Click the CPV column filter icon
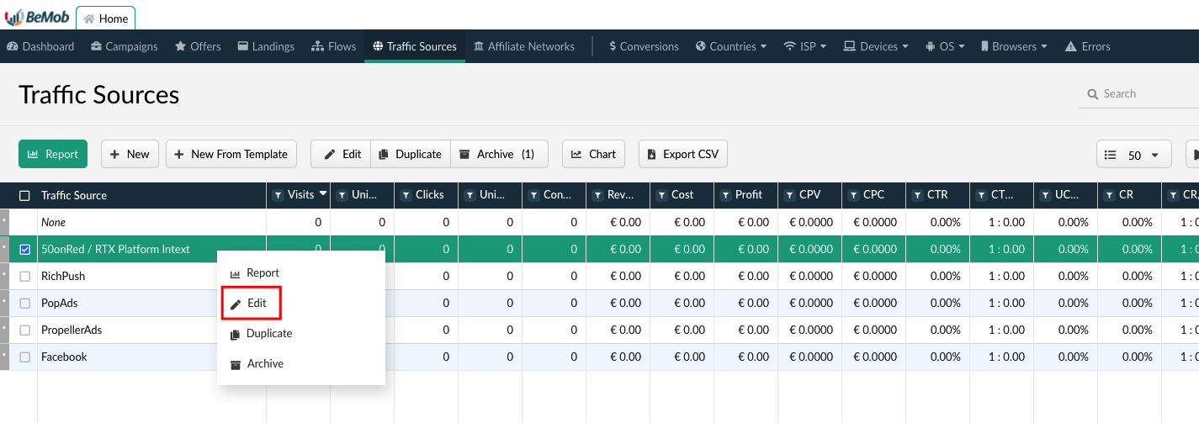 pyautogui.click(x=789, y=195)
